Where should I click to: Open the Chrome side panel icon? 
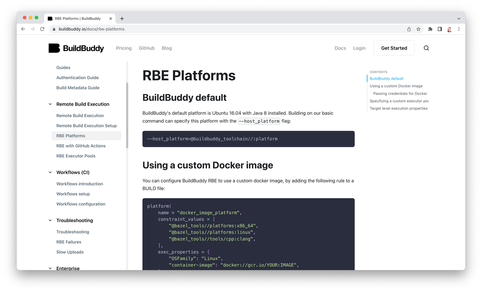click(440, 29)
